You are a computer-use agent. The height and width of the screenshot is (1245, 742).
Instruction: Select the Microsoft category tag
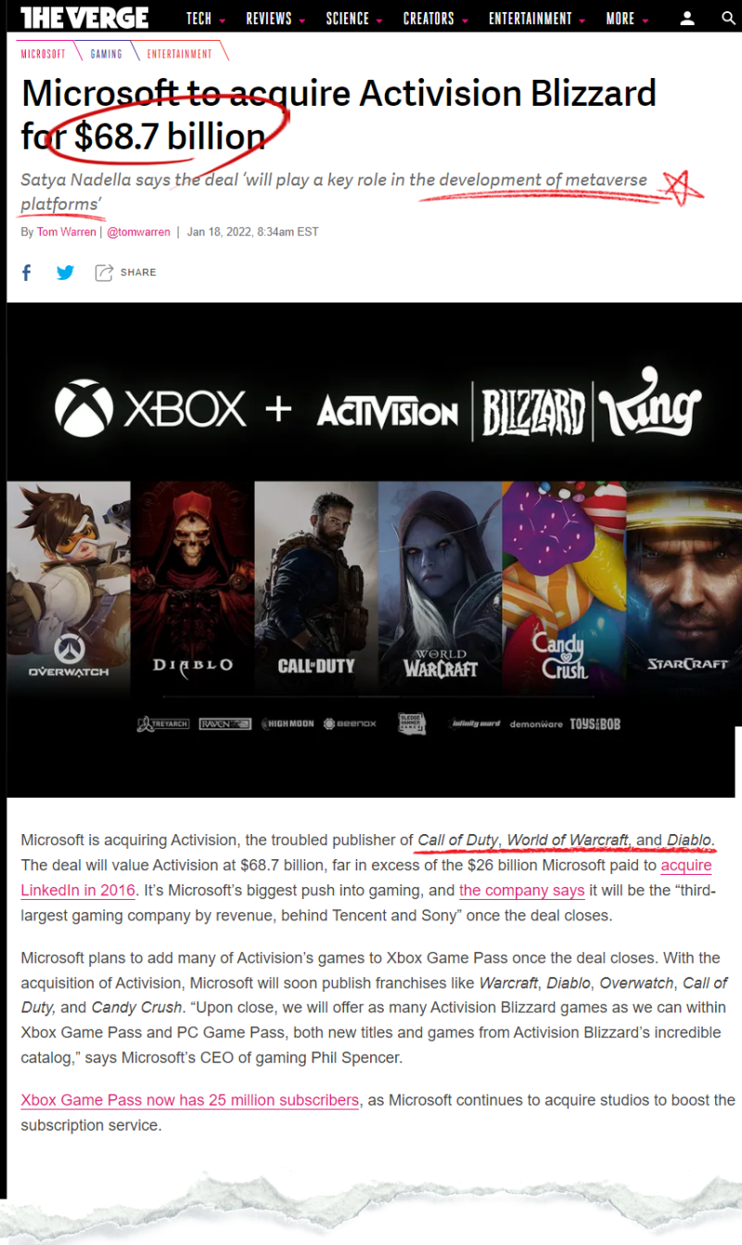pyautogui.click(x=43, y=54)
